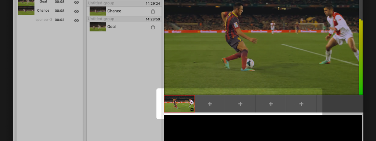Click the green audio level meter
376x141 pixels.
pyautogui.click(x=361, y=57)
